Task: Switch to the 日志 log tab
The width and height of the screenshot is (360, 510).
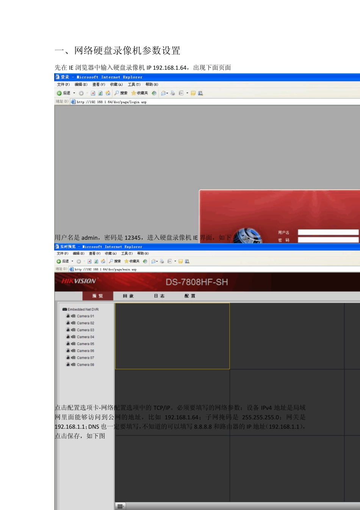Action: 159,296
